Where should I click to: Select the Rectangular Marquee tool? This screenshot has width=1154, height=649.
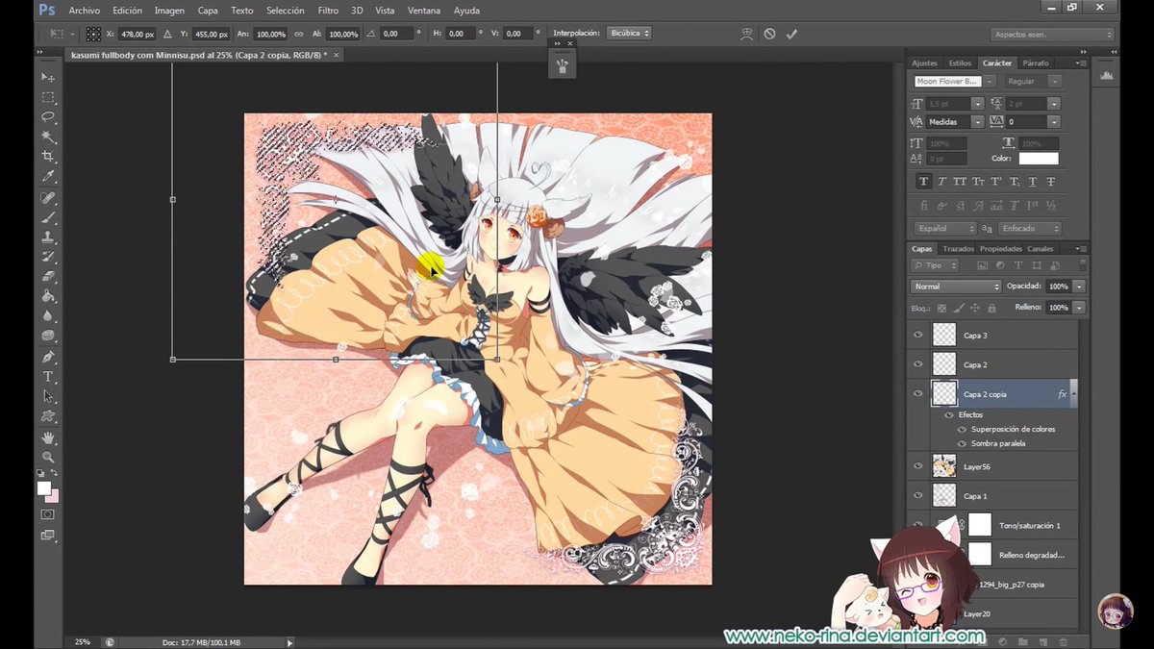[x=48, y=97]
